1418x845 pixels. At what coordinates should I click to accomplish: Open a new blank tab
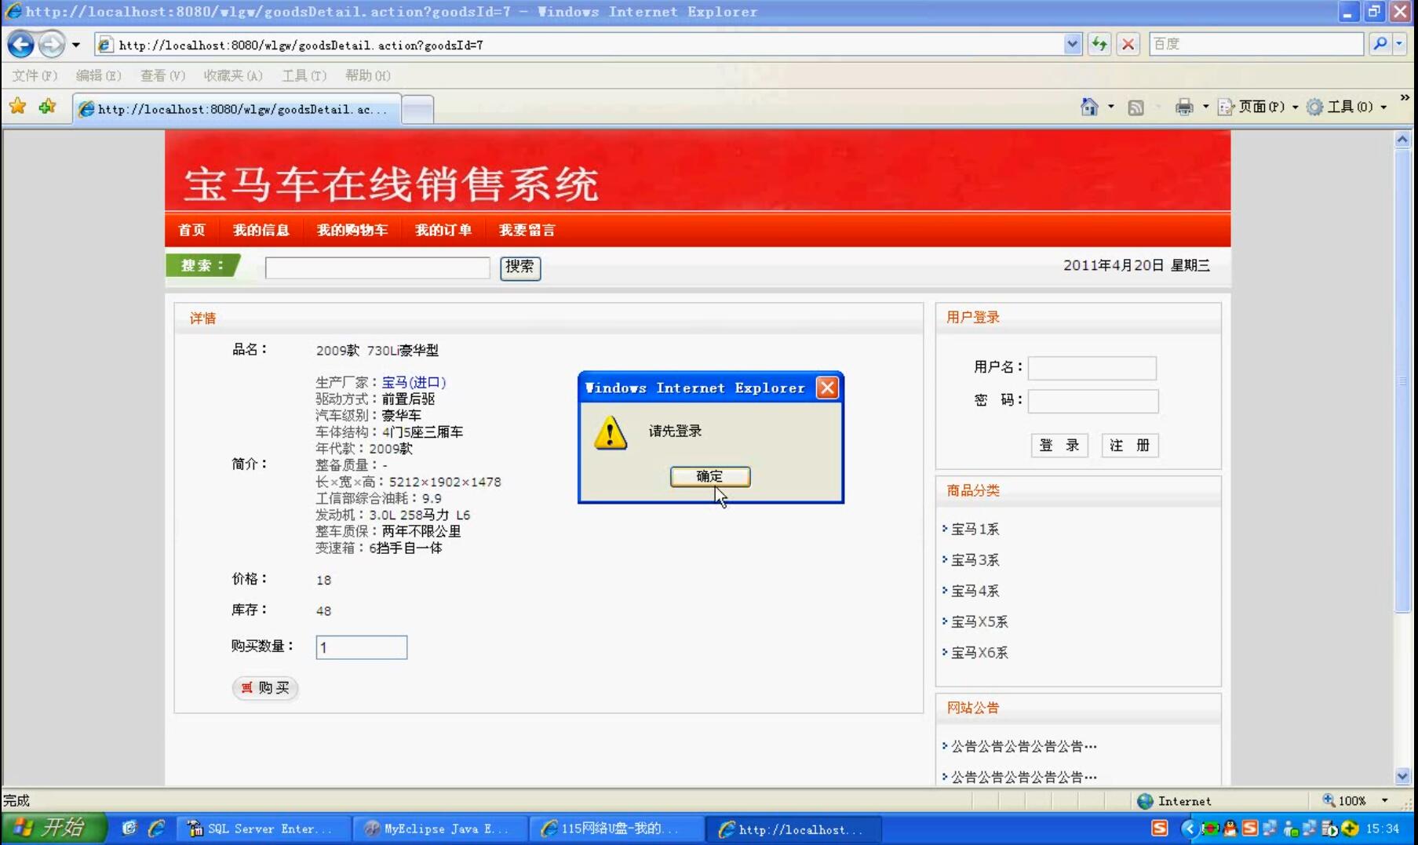(417, 110)
